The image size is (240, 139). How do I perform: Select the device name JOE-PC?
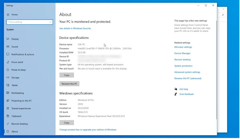(81, 44)
